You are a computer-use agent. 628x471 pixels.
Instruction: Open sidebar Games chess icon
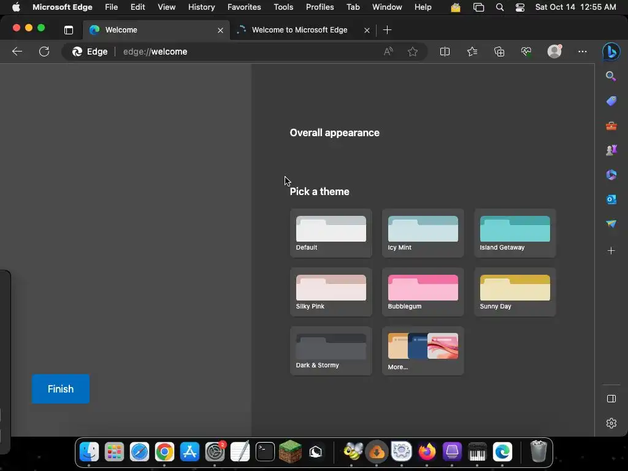[611, 150]
